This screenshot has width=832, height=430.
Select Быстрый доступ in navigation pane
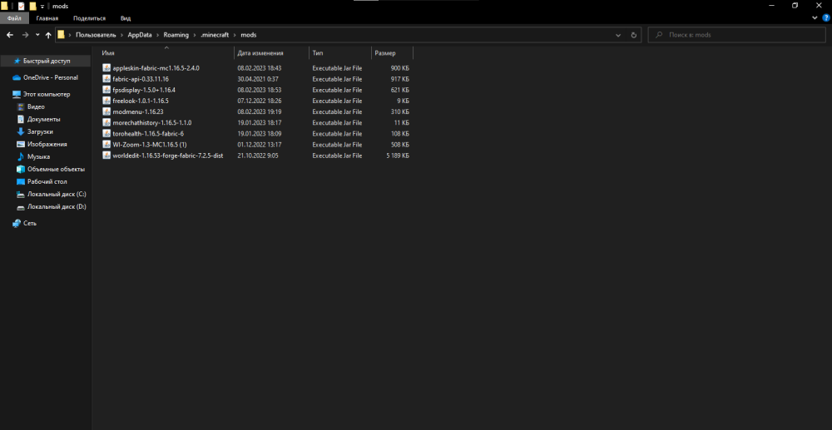click(46, 61)
